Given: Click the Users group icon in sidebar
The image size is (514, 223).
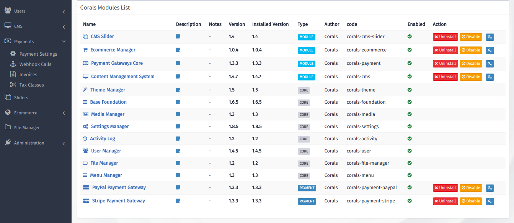Looking at the screenshot, I should coord(8,11).
